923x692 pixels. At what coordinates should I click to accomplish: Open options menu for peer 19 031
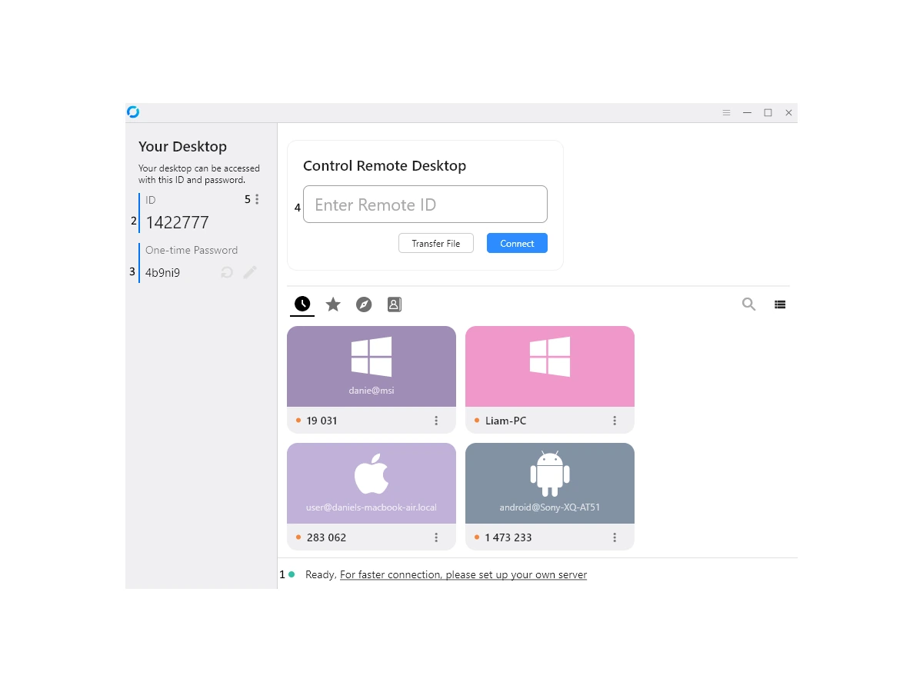tap(436, 421)
